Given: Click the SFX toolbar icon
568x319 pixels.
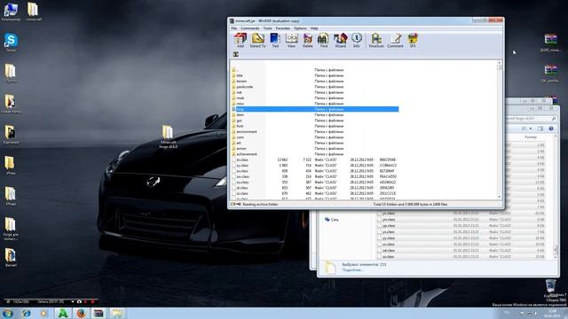Looking at the screenshot, I should [x=413, y=40].
